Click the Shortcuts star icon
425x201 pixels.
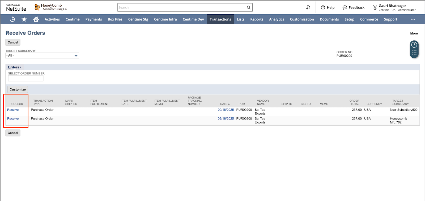(x=24, y=19)
